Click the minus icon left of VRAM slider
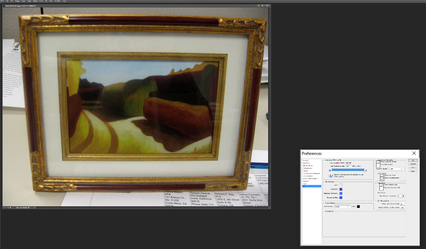The width and height of the screenshot is (426, 249). tap(330, 170)
